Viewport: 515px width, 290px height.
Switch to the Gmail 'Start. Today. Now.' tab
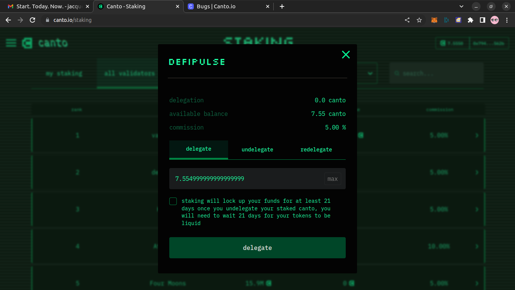pos(48,6)
